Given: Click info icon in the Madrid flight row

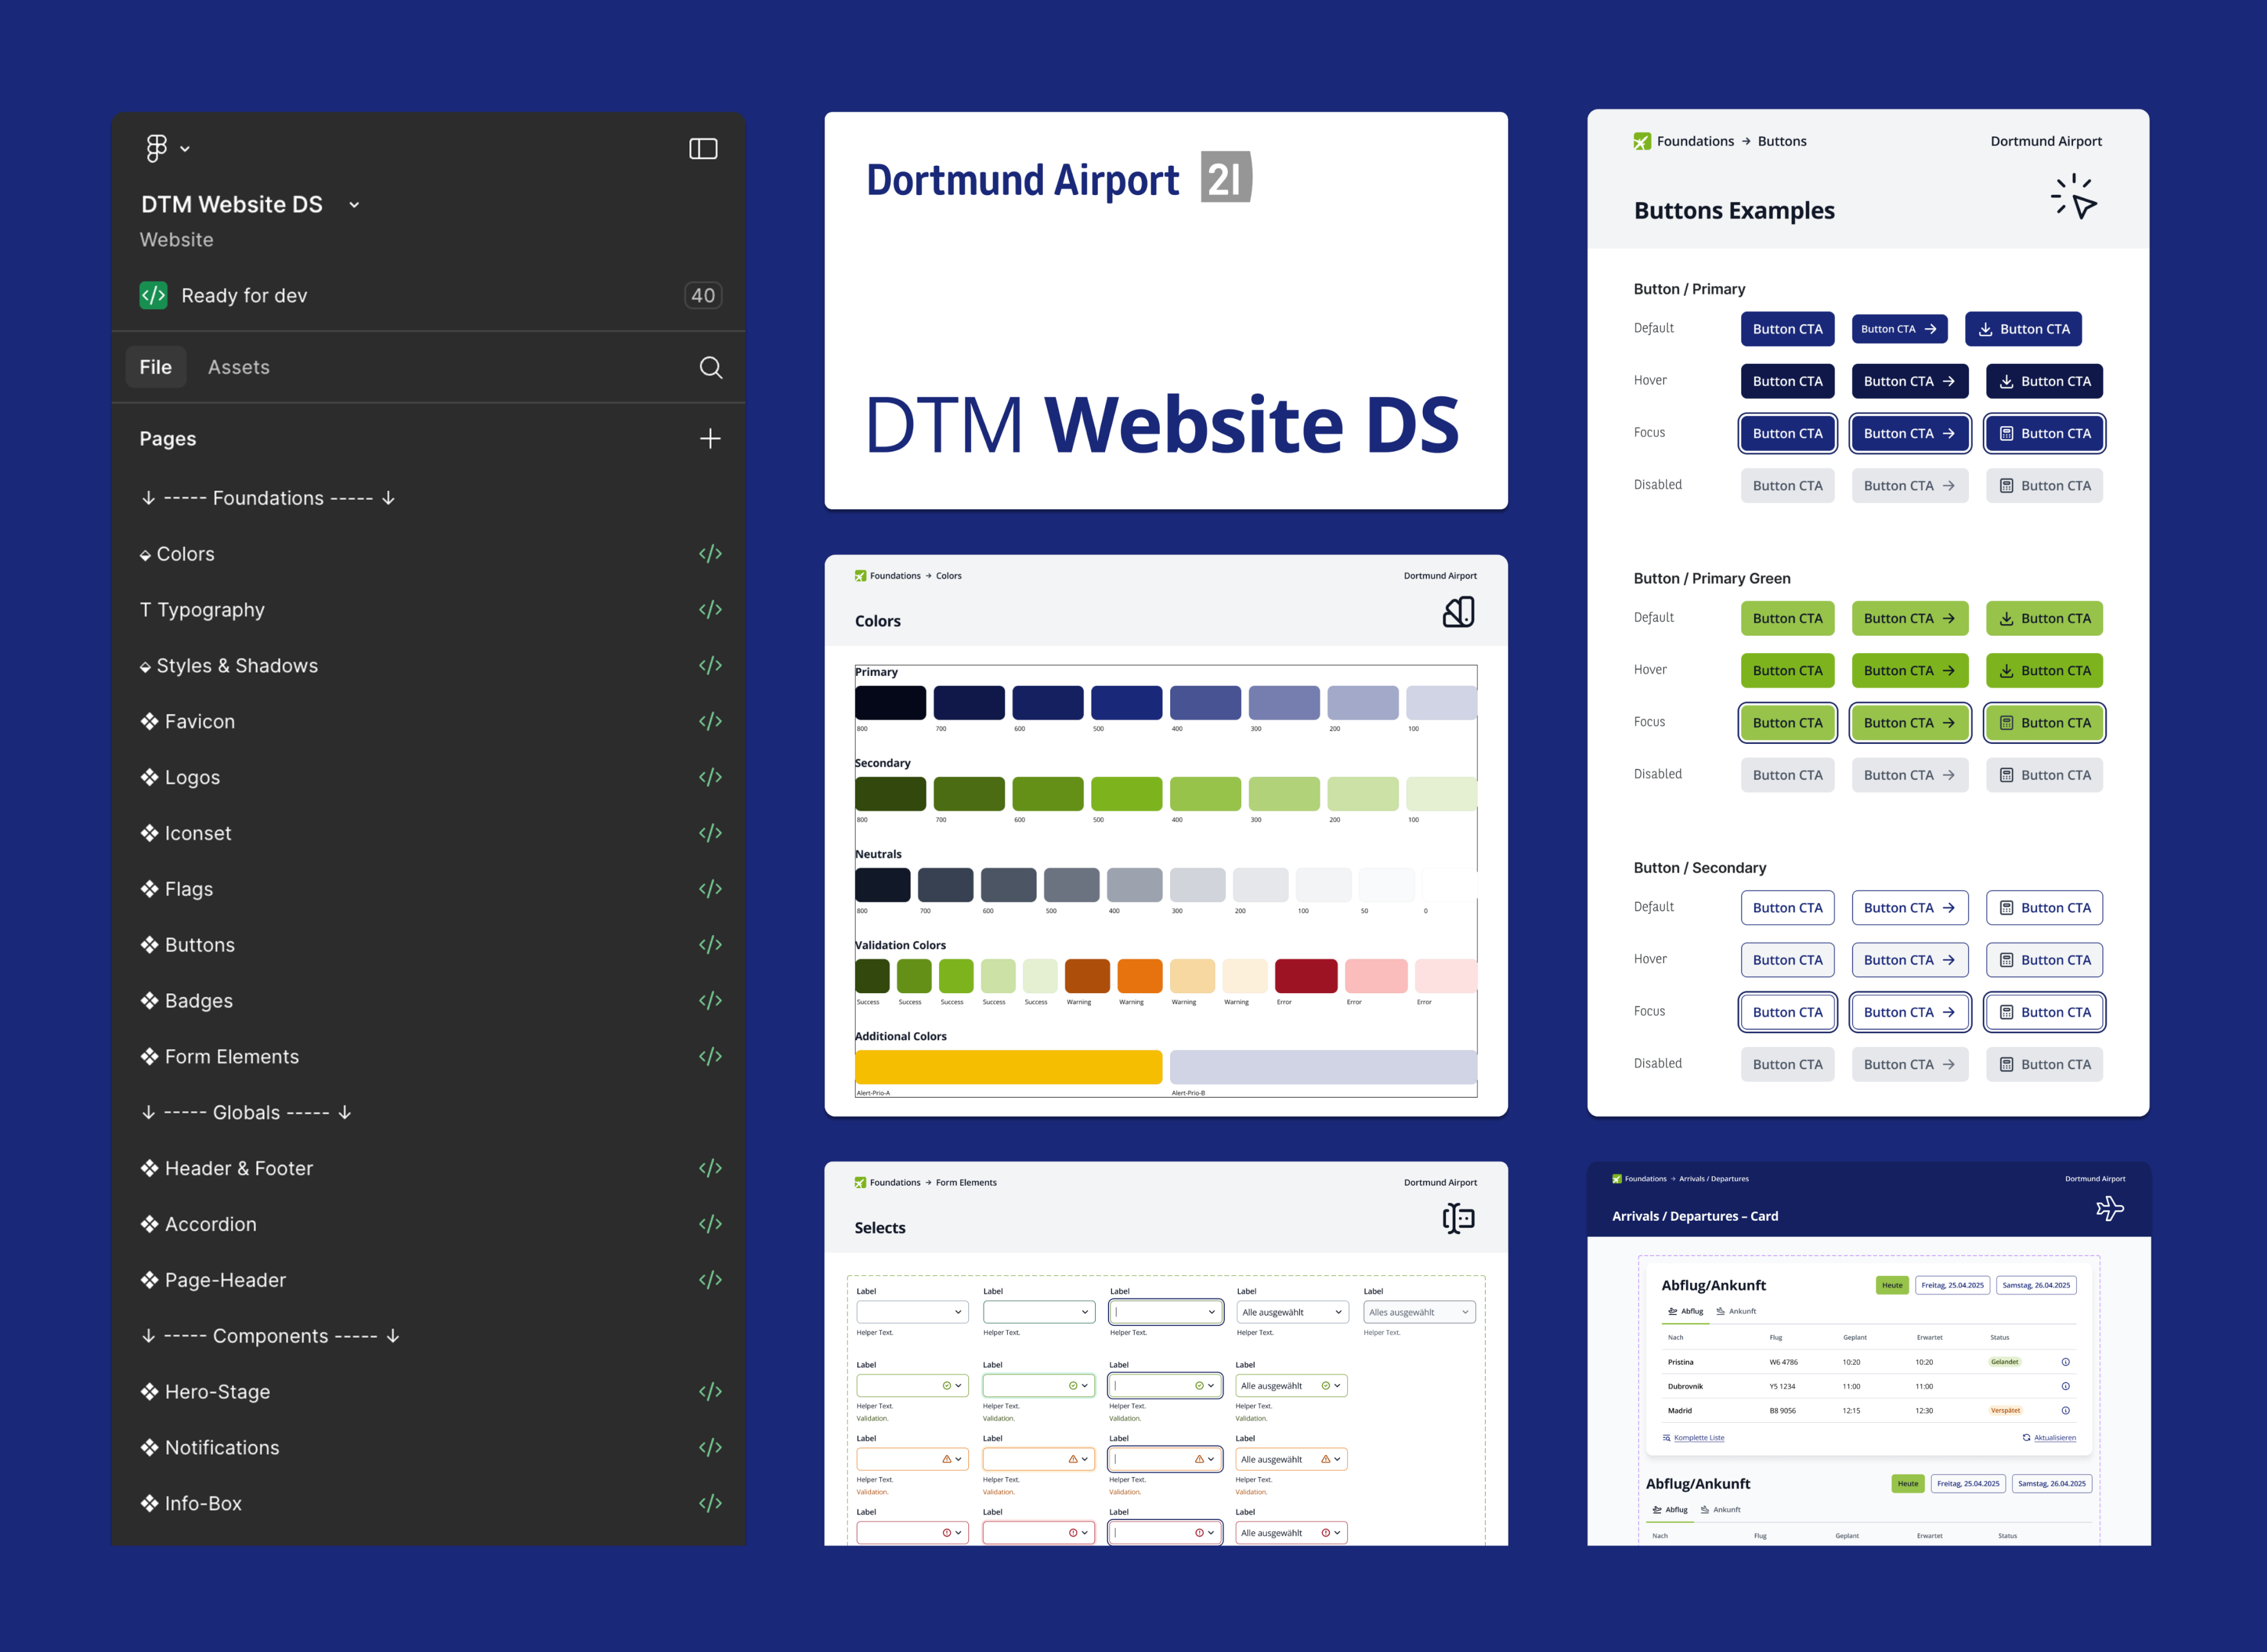Looking at the screenshot, I should click(2065, 1411).
